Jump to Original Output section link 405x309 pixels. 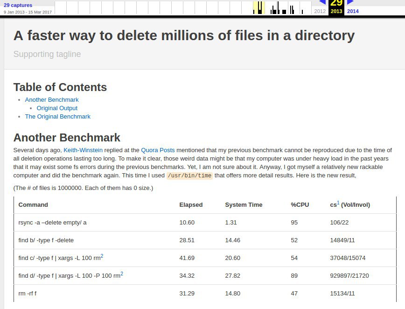tap(57, 108)
